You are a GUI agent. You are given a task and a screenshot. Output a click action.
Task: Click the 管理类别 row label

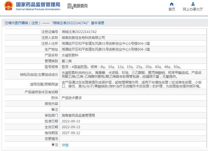(51, 61)
